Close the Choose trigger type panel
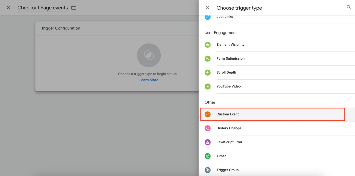Image resolution: width=355 pixels, height=176 pixels. (208, 8)
